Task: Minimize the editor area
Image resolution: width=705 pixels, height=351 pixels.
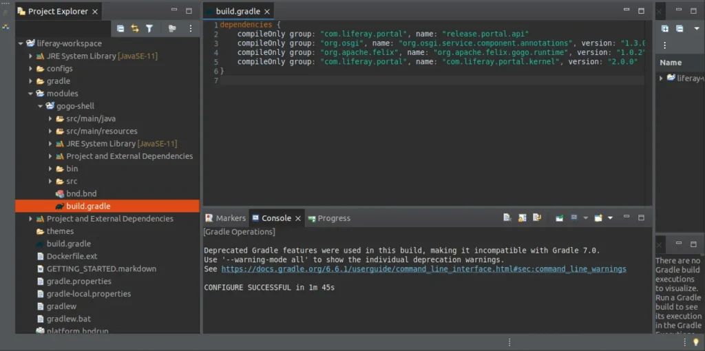Action: click(x=627, y=11)
